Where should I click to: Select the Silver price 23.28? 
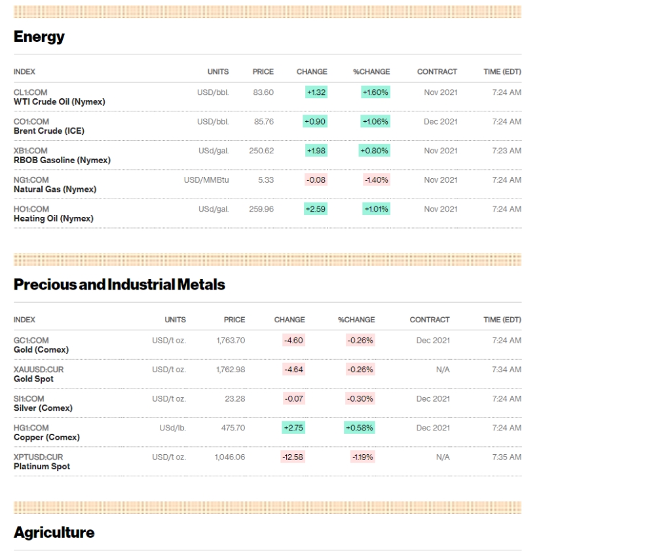[234, 399]
